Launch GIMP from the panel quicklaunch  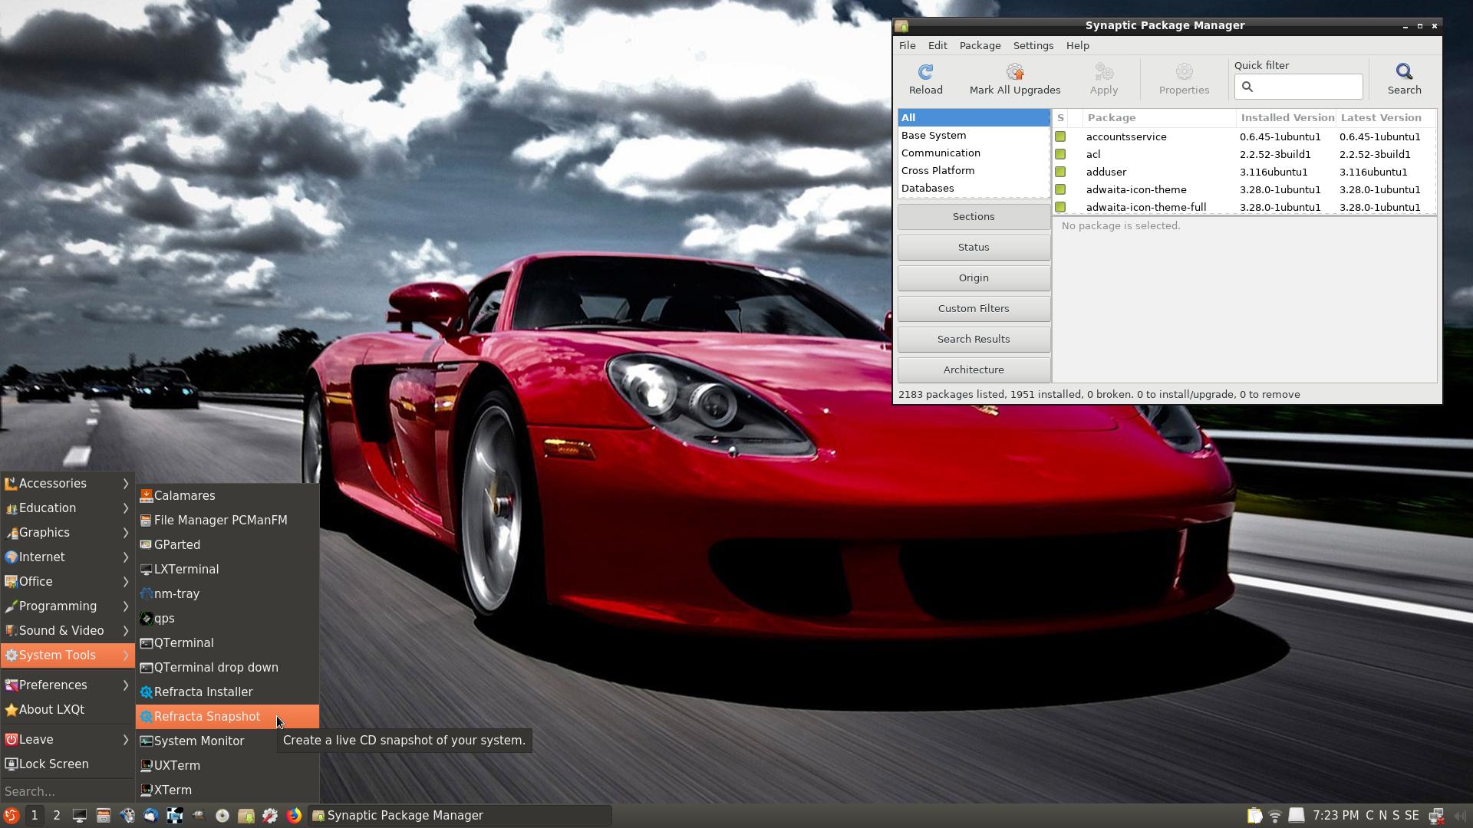[x=198, y=816]
